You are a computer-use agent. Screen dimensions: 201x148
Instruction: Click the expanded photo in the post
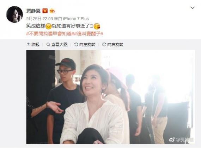coord(110,97)
